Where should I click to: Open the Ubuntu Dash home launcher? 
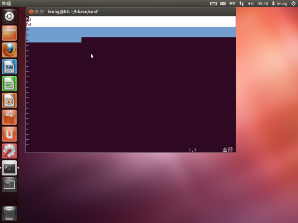coord(9,16)
